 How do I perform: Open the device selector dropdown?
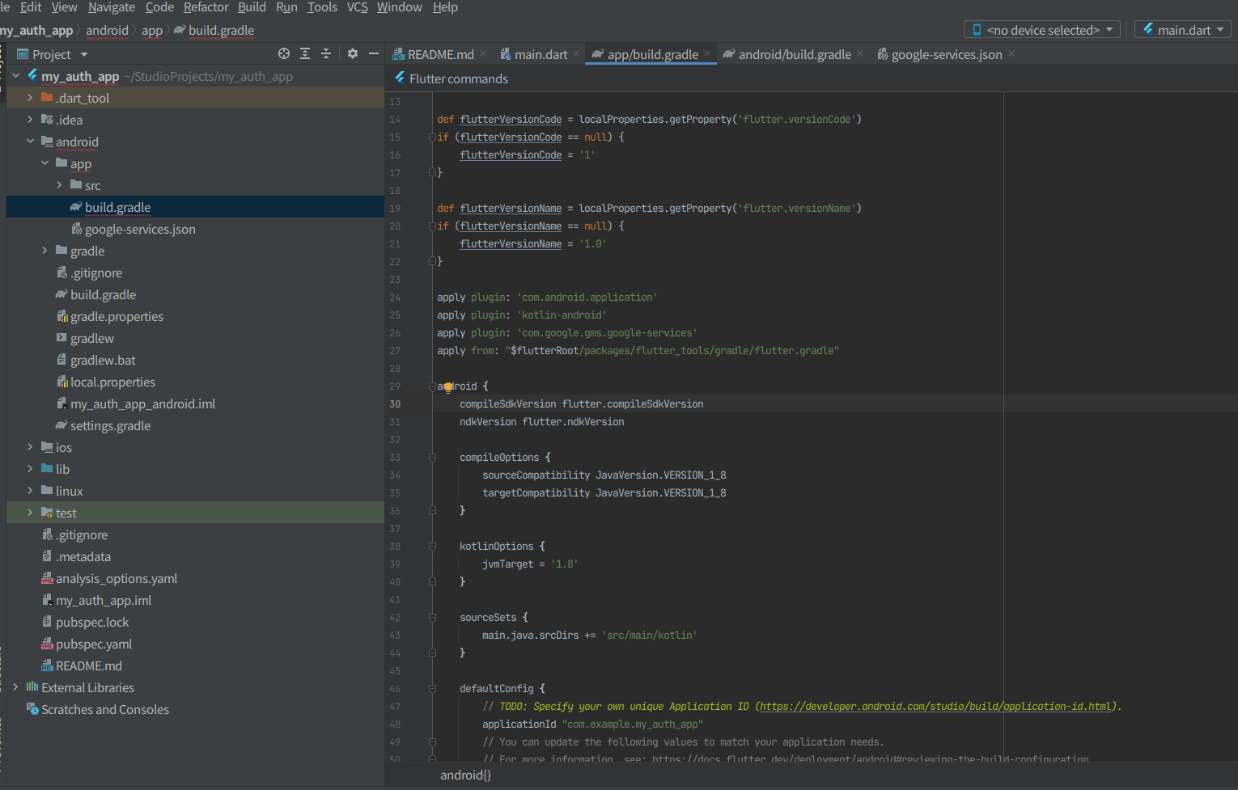(1042, 30)
